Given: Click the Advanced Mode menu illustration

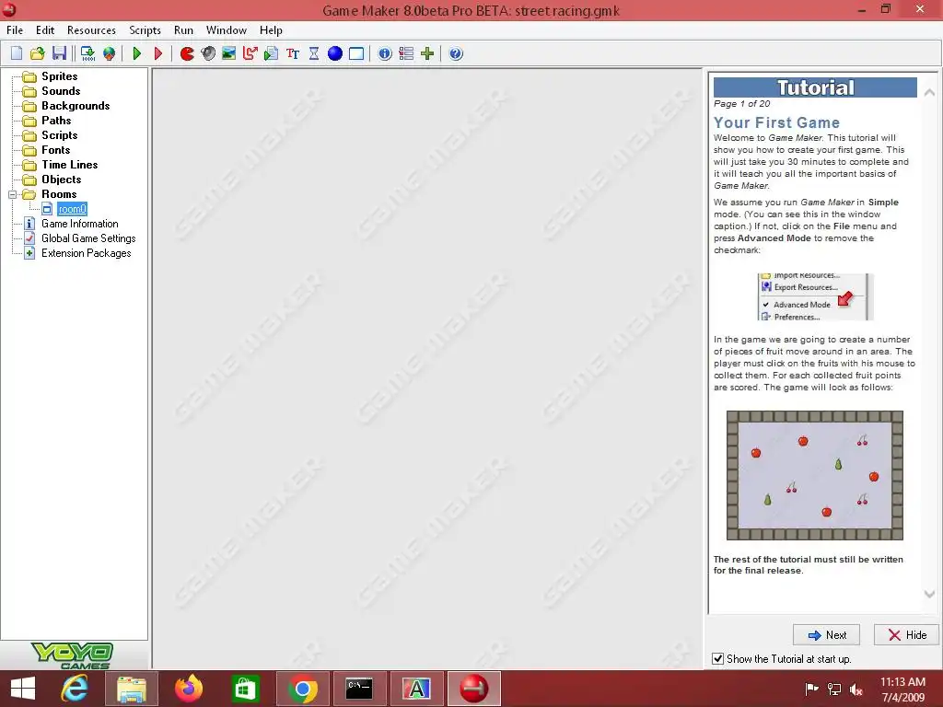Looking at the screenshot, I should [x=815, y=297].
